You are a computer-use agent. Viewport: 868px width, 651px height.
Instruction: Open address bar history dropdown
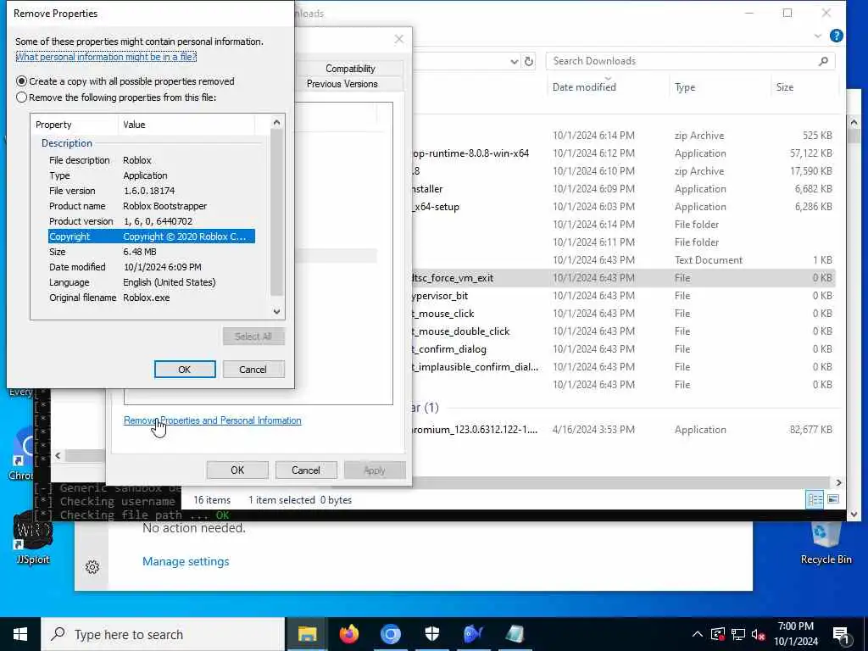click(x=514, y=61)
